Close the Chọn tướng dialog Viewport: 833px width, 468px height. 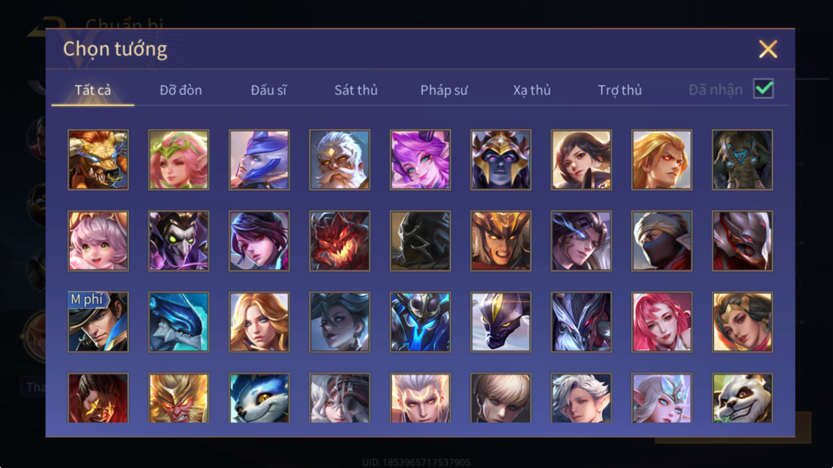point(768,49)
